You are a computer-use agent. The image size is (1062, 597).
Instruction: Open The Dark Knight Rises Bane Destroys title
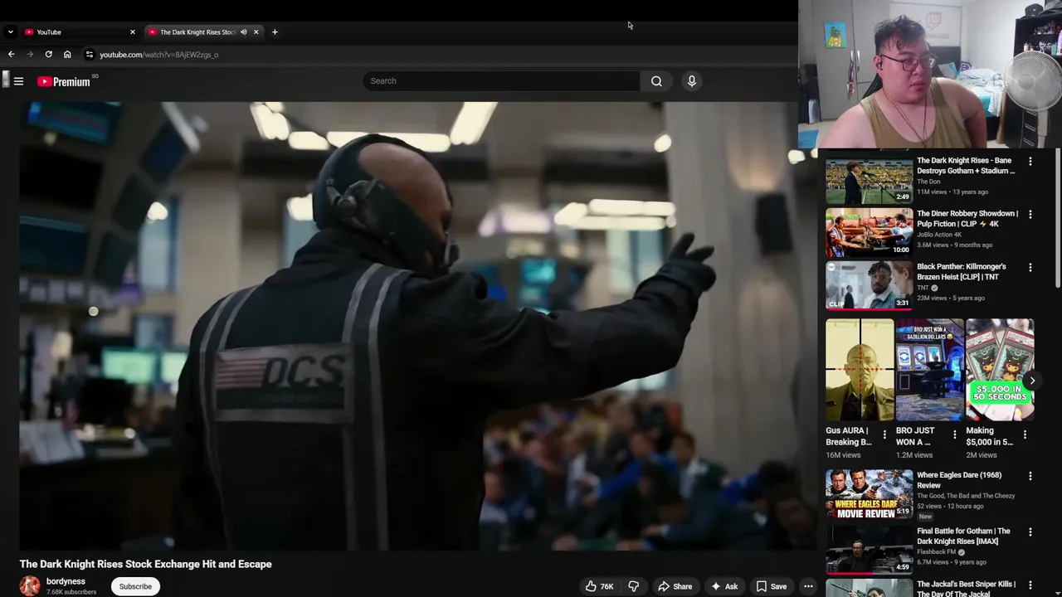coord(966,166)
